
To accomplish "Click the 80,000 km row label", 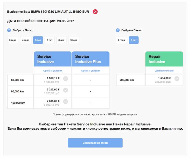I will [17, 91].
